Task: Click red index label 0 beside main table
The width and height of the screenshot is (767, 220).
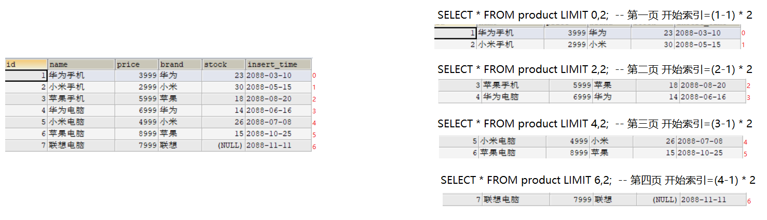Action: pos(314,76)
